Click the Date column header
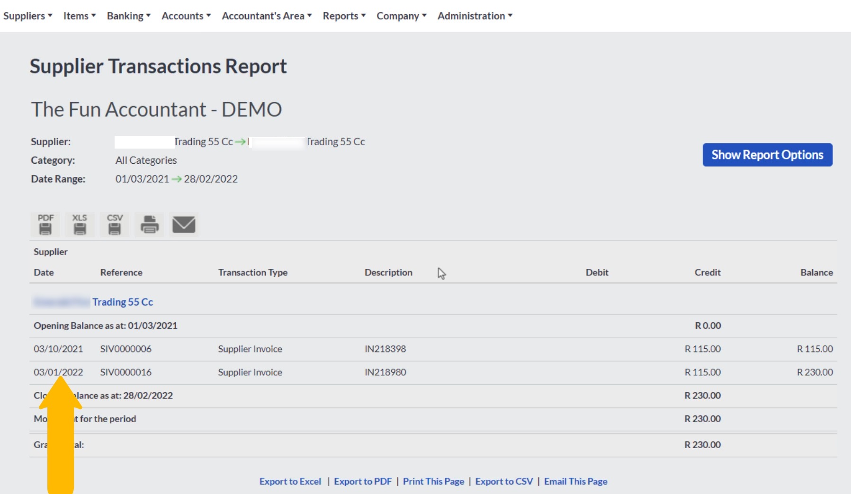The width and height of the screenshot is (851, 494). (44, 272)
